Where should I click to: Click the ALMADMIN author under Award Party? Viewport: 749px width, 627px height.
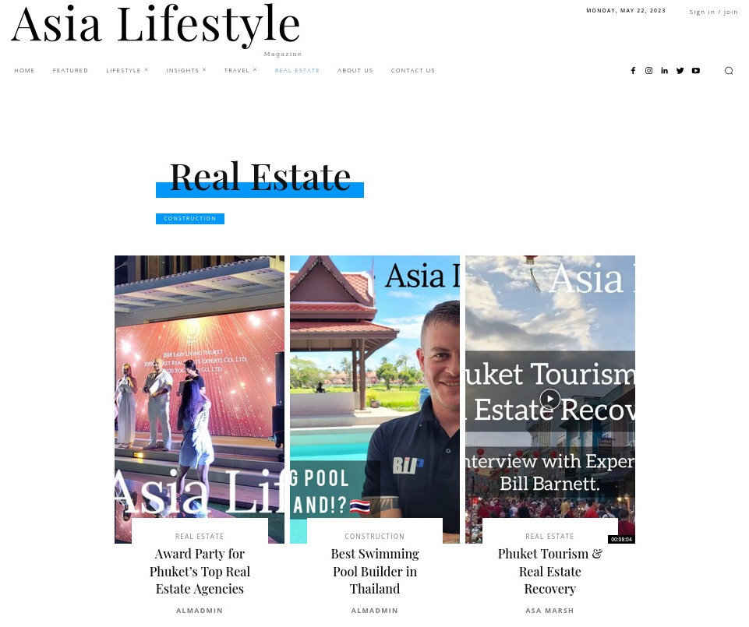click(x=200, y=611)
